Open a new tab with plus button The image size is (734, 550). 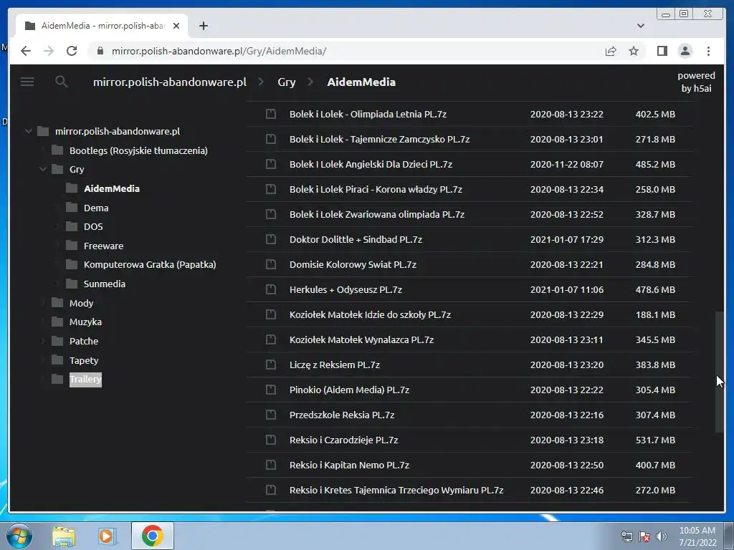coord(203,26)
